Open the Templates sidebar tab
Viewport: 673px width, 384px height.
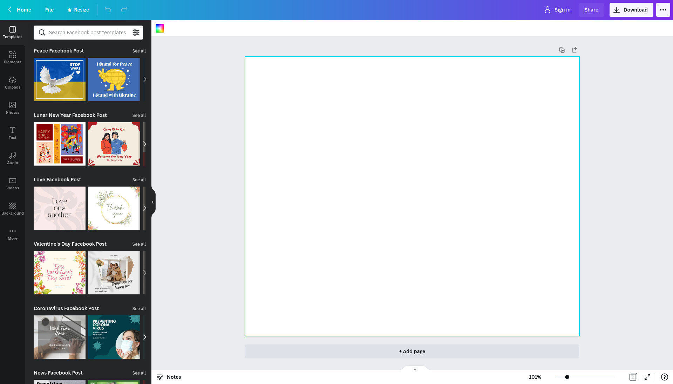click(x=13, y=32)
